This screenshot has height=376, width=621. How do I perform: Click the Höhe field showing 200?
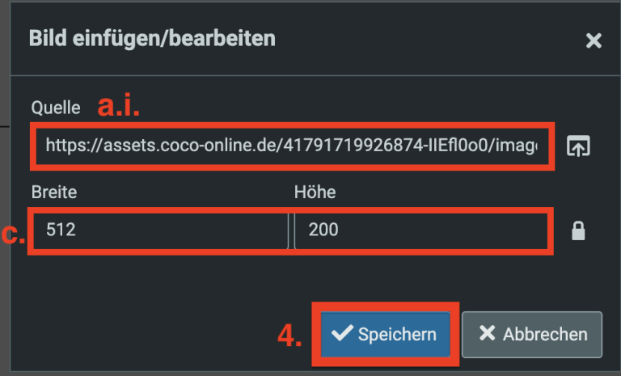[420, 230]
